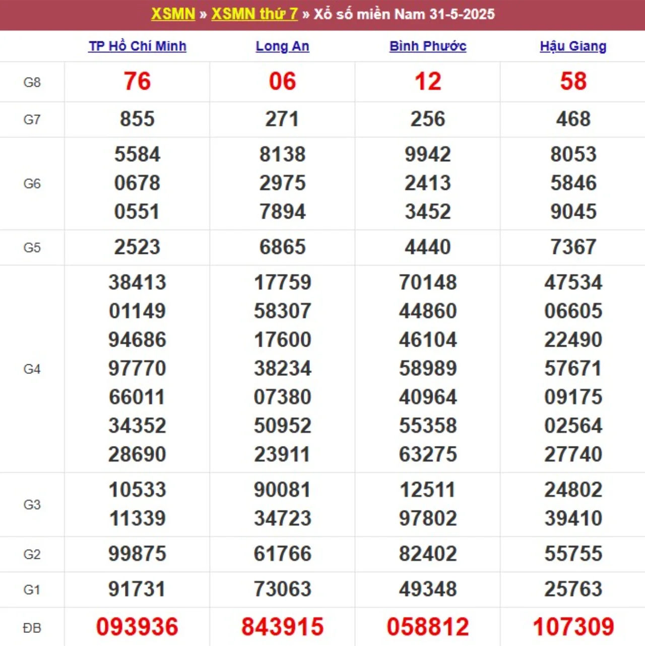
Task: Select G2 result 55755
Action: (573, 554)
